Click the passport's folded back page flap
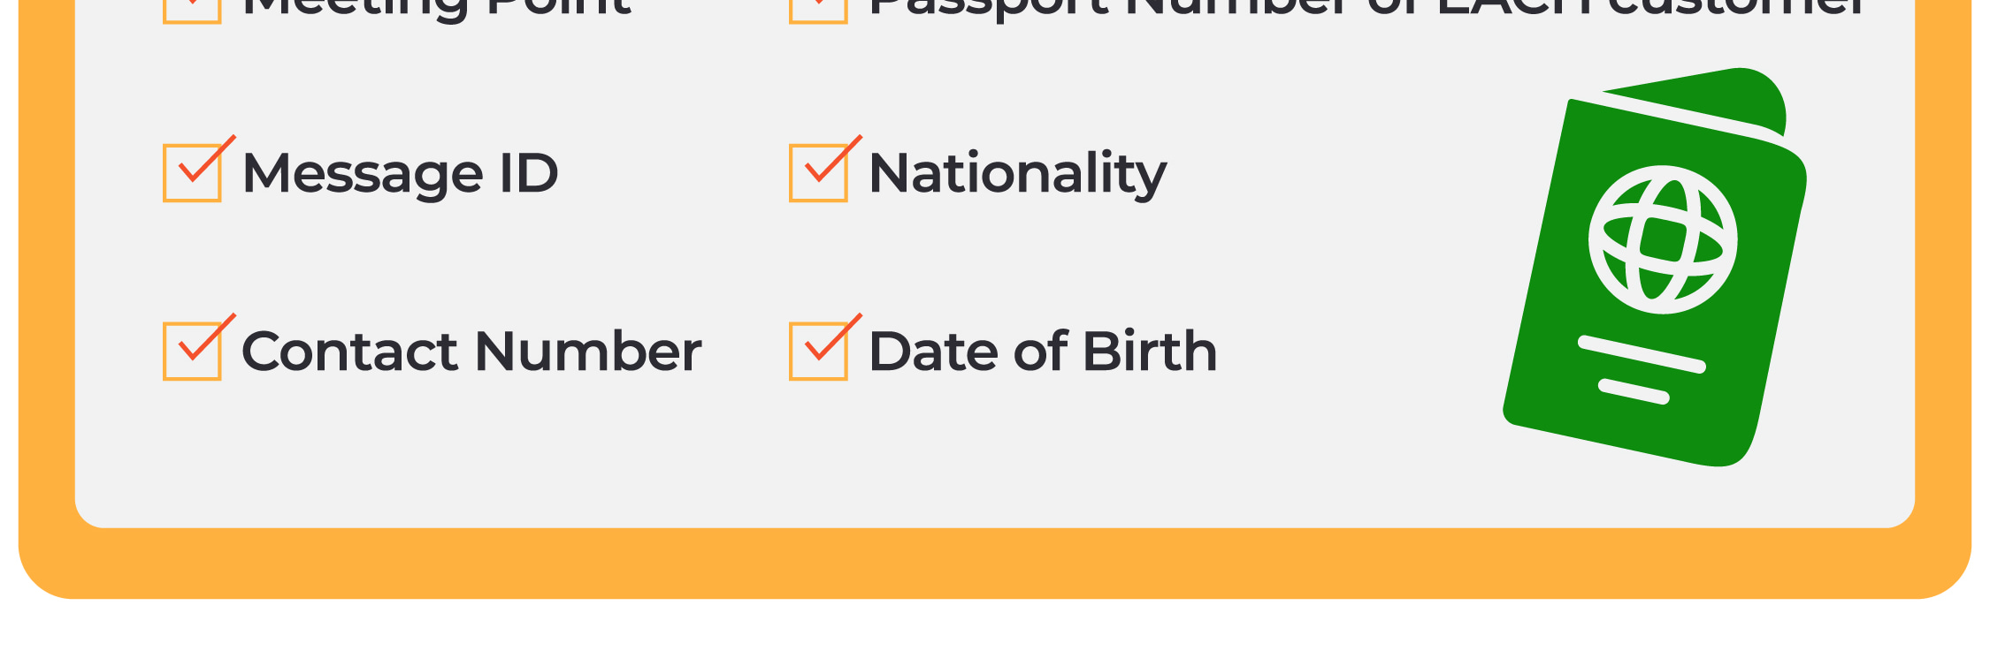Screen dimensions: 1990x666 [1734, 99]
